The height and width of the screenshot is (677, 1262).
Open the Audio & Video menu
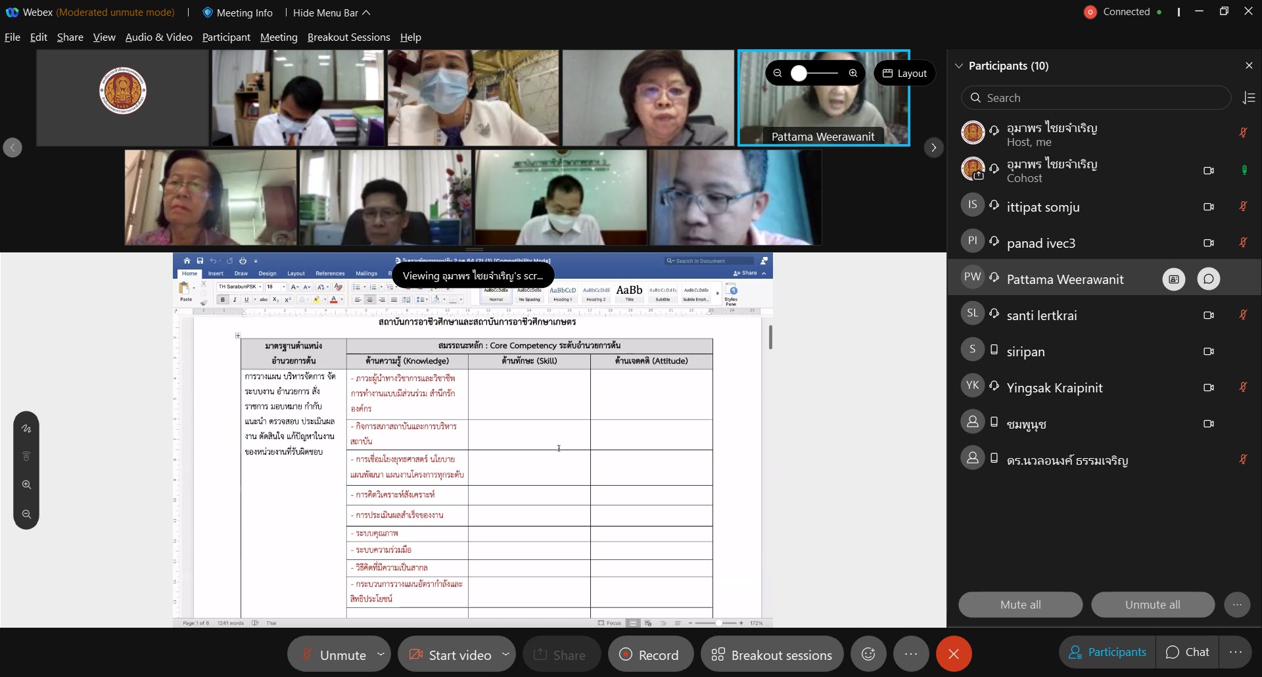[158, 37]
